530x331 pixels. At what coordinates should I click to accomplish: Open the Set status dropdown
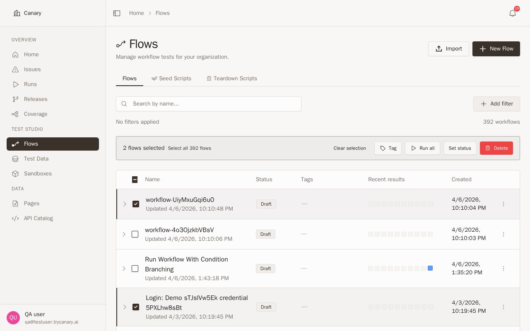coord(460,148)
